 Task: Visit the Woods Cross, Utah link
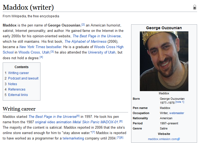point(34,52)
